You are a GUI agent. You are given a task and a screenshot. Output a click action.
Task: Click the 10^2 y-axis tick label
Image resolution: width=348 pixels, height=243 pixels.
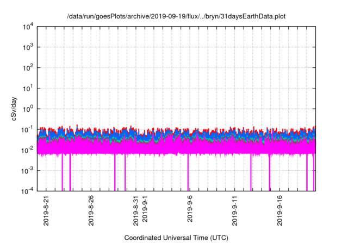point(28,68)
